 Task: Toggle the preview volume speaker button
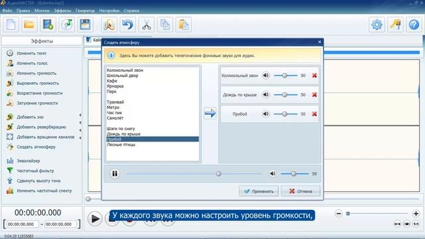point(273,173)
